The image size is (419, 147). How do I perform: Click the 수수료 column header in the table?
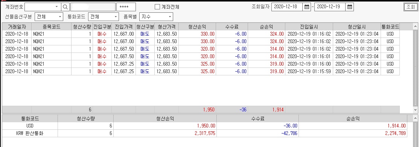click(232, 27)
